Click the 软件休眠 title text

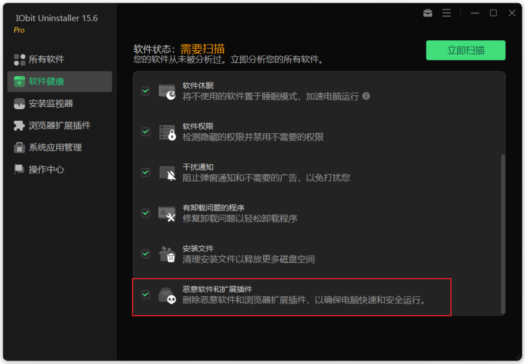[x=198, y=85]
